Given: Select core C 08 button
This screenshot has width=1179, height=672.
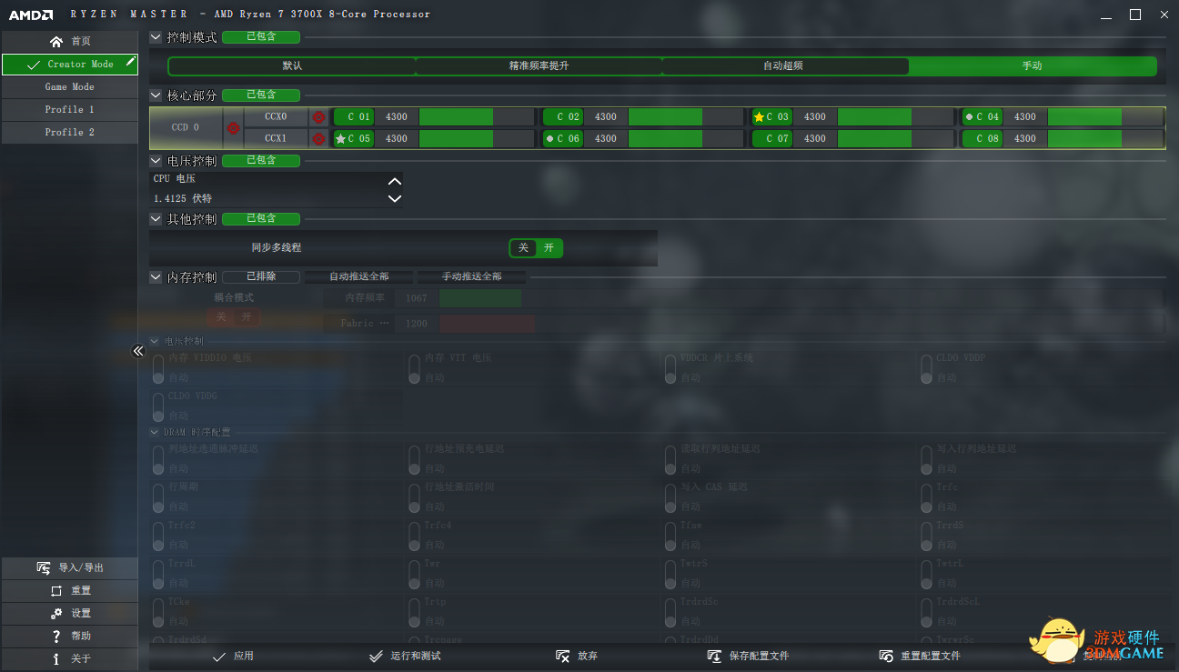Looking at the screenshot, I should (982, 139).
